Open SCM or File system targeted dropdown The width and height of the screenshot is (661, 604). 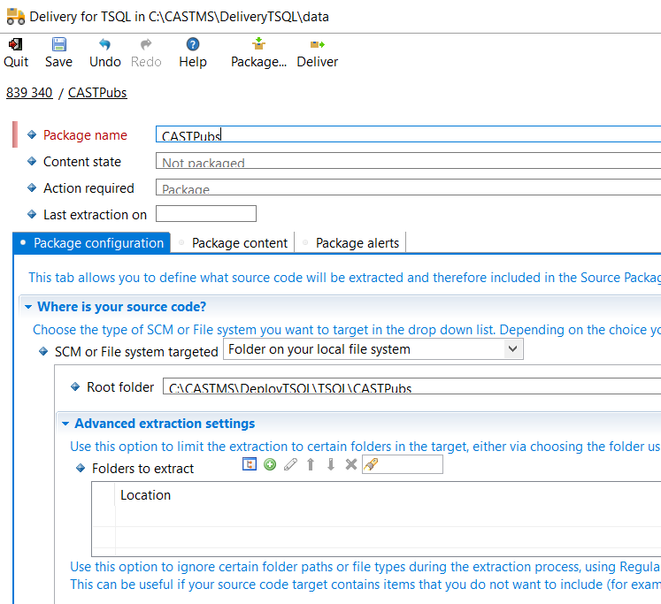coord(512,349)
